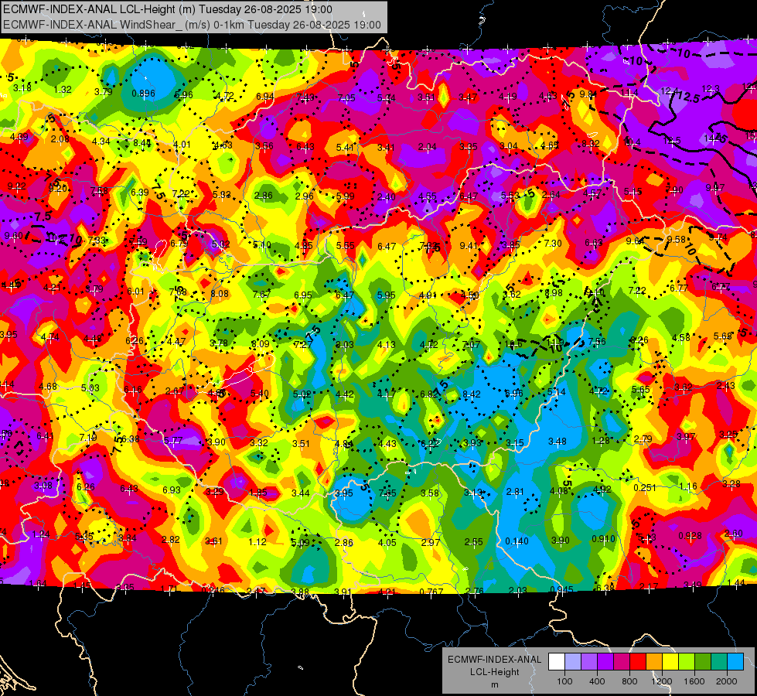
Task: Click the 2.81 wind shear value
Action: coord(515,491)
